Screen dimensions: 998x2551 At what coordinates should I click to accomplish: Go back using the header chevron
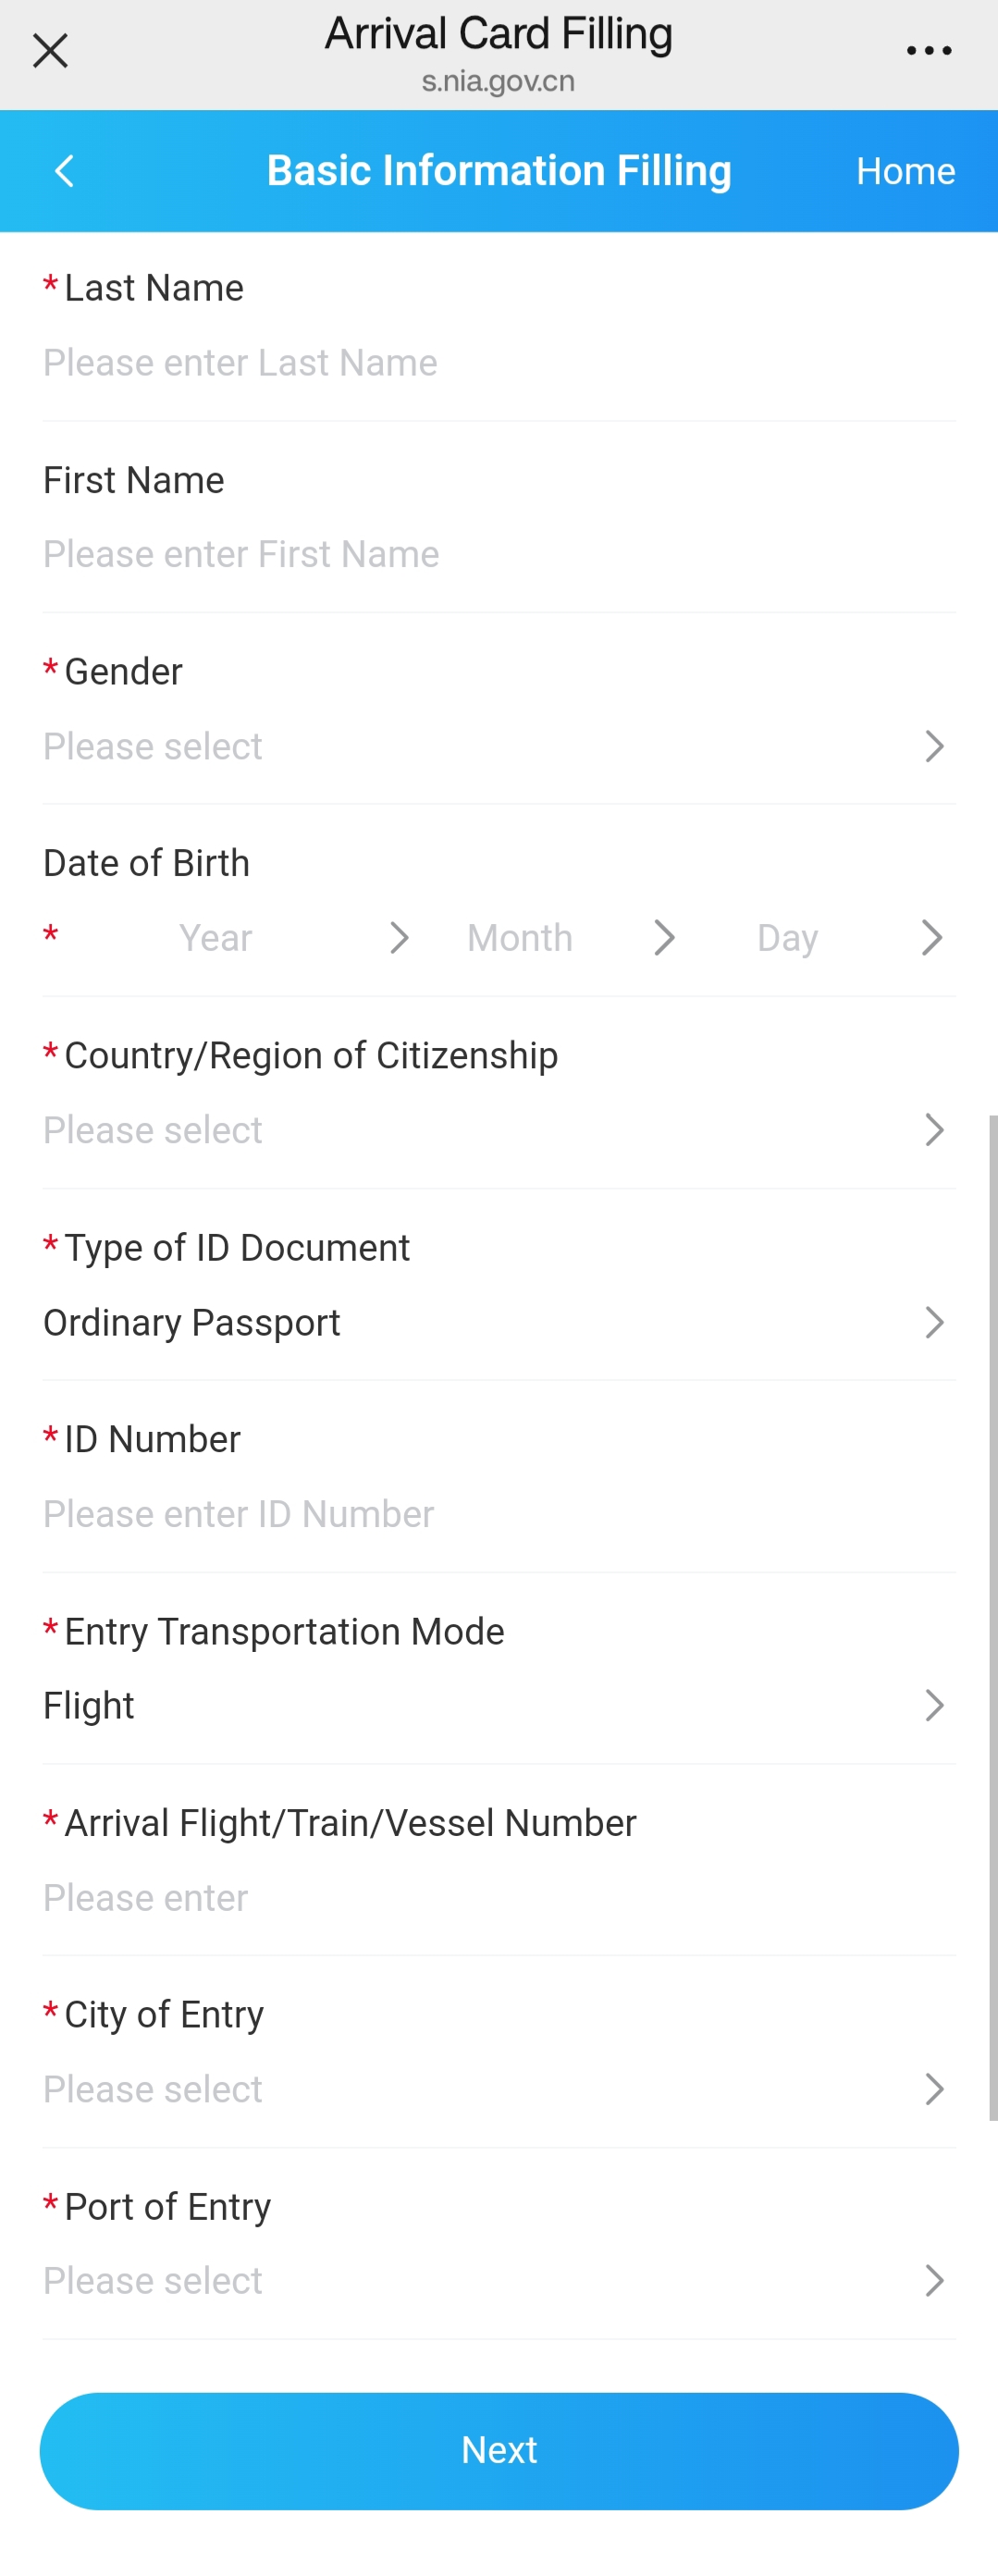[65, 171]
